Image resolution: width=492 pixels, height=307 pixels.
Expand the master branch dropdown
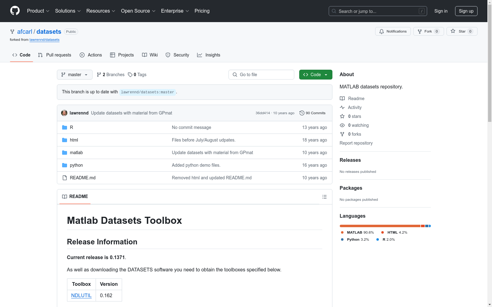74,75
